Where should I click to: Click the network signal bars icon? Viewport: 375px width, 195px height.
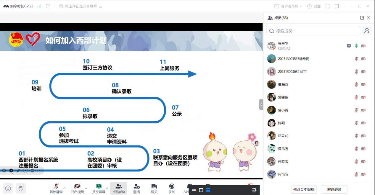click(39, 6)
